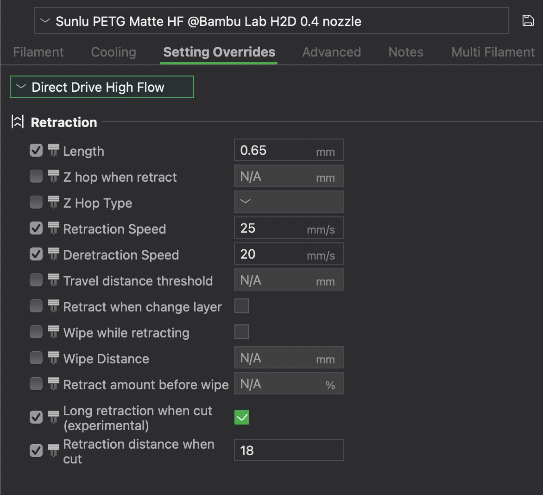Toggle the Wipe while retracting value box
Image resolution: width=543 pixels, height=495 pixels.
coord(242,332)
